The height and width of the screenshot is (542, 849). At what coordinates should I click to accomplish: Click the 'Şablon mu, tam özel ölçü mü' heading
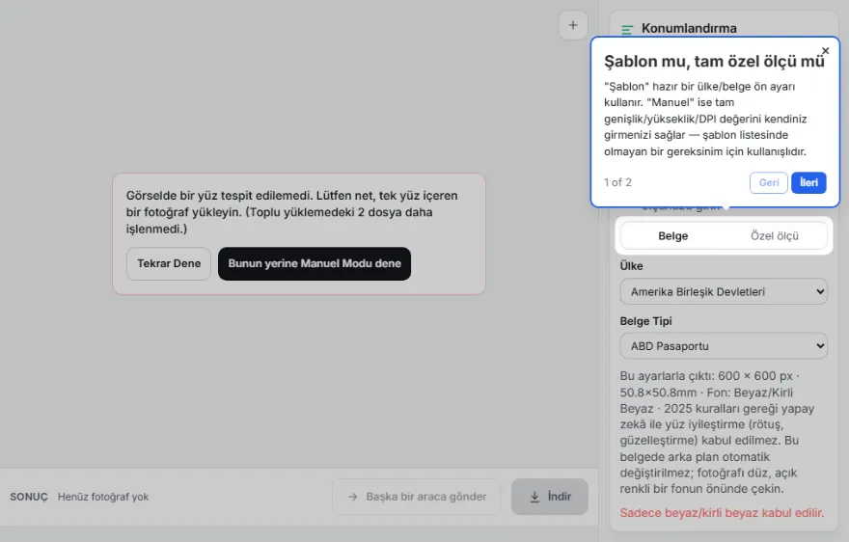714,61
